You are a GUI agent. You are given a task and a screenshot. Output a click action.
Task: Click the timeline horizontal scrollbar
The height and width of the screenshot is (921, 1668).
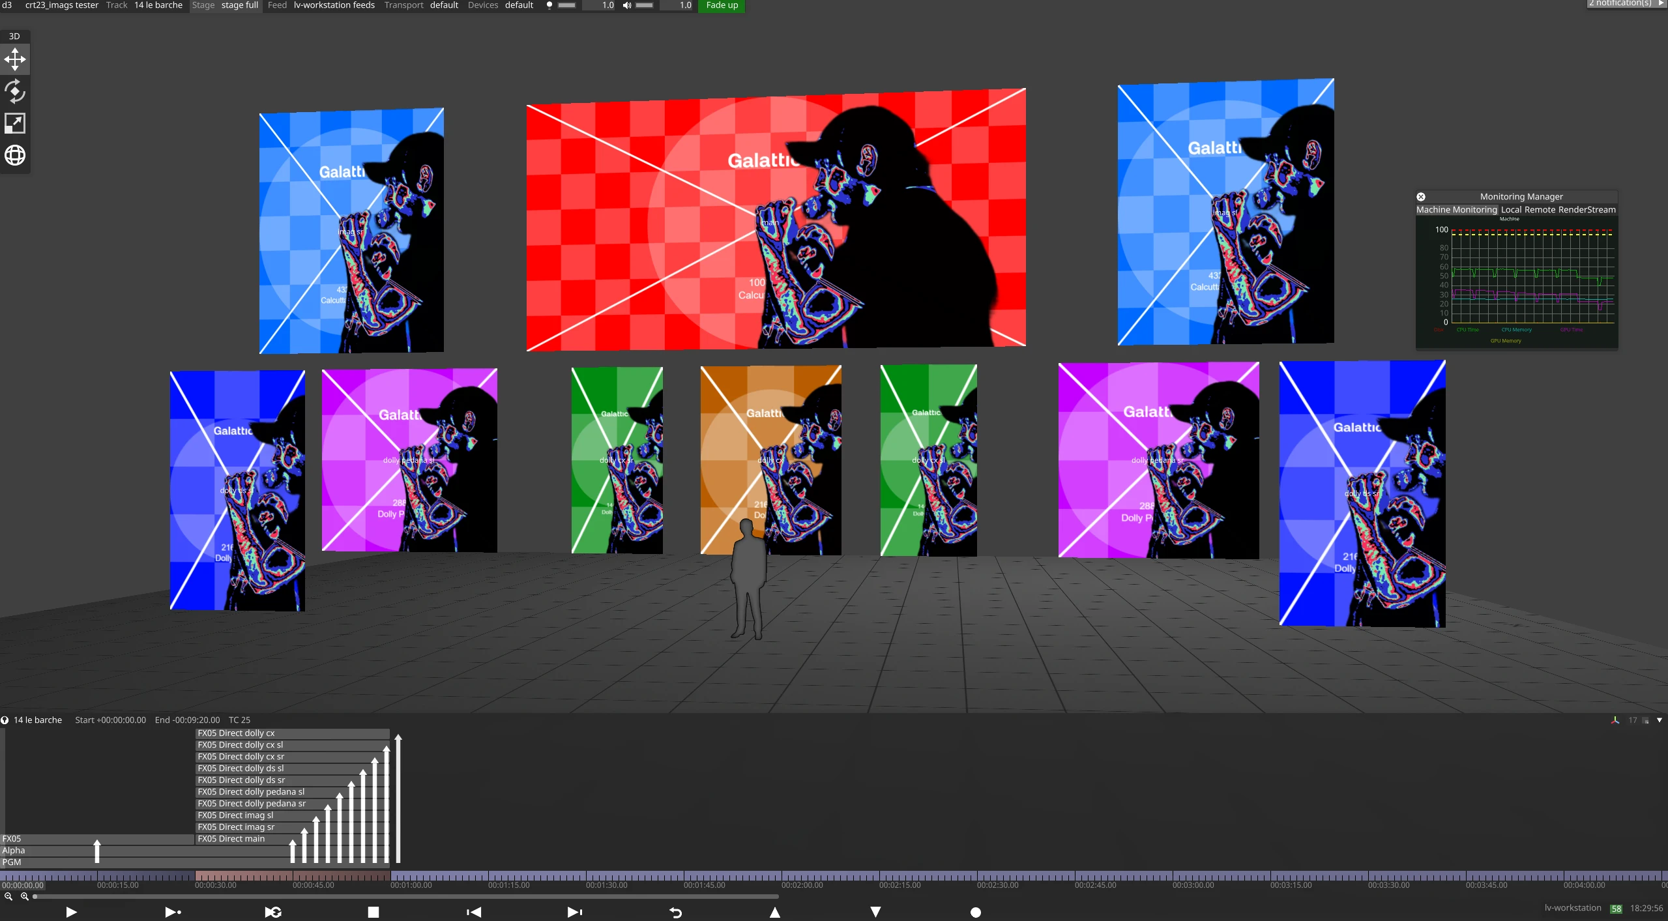tap(407, 897)
